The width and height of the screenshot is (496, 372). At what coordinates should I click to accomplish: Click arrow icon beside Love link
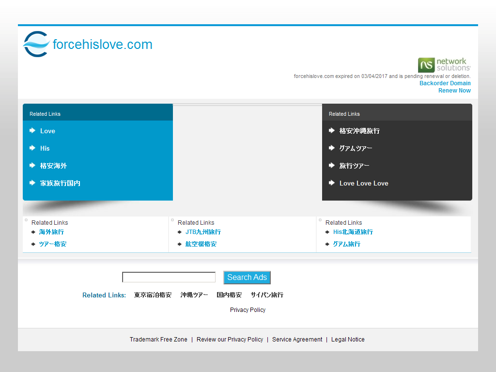click(x=32, y=131)
